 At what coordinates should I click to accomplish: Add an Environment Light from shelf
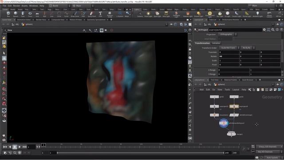(210, 14)
